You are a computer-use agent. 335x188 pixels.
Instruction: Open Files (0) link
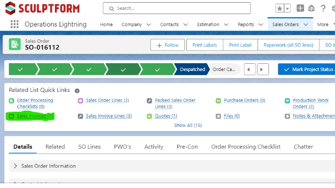232,116
